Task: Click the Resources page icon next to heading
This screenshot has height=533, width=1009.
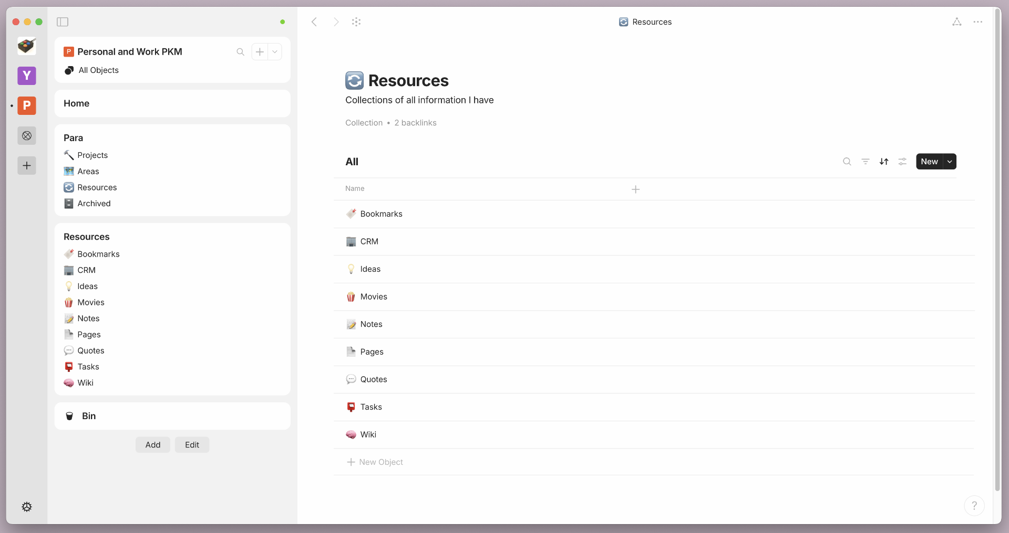Action: click(354, 81)
